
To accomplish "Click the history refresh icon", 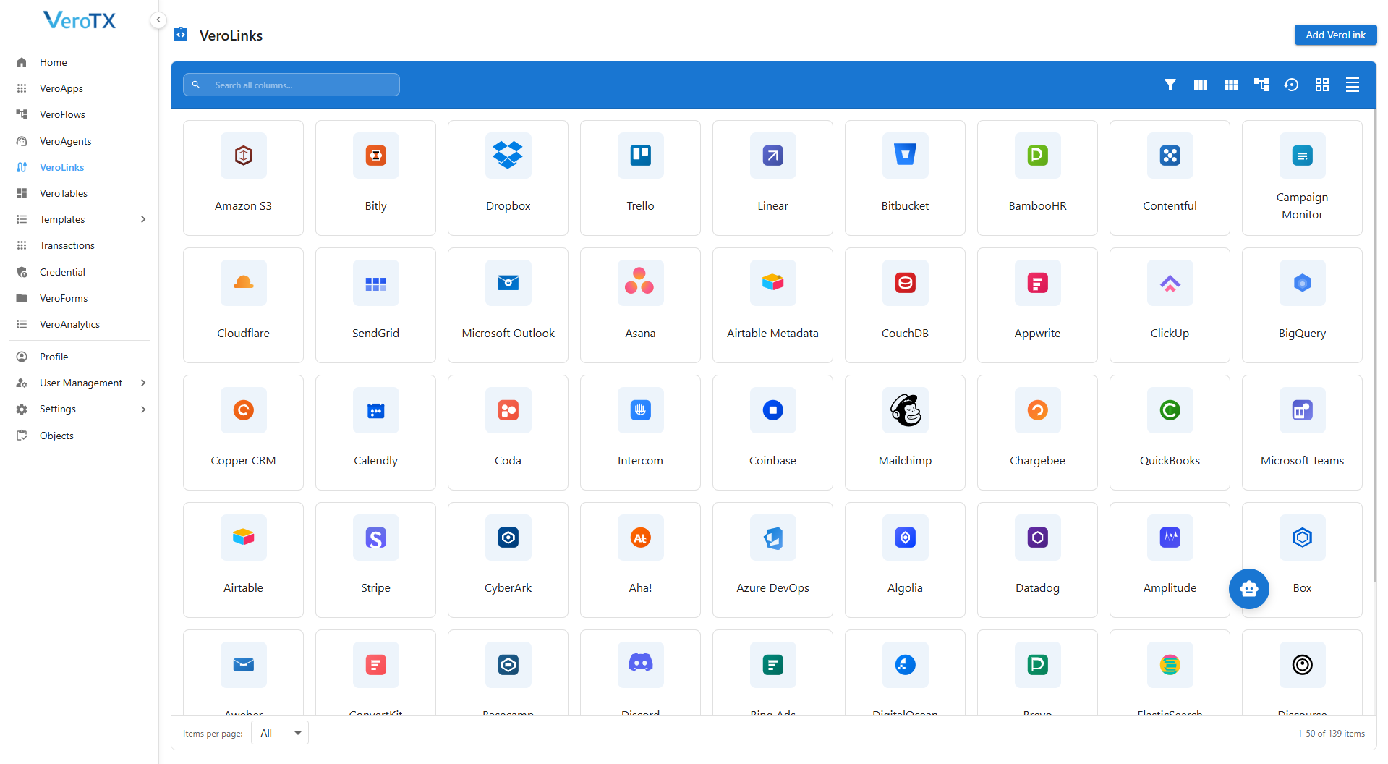I will pos(1291,85).
